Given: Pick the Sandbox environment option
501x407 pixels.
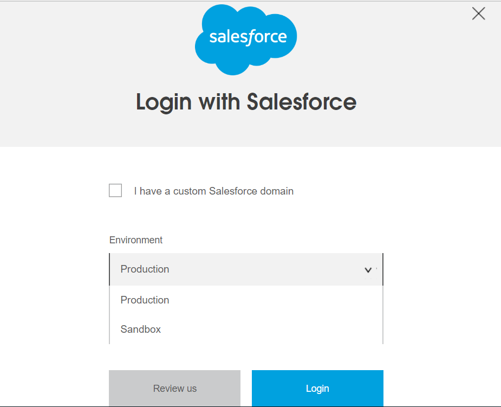Looking at the screenshot, I should pyautogui.click(x=246, y=330).
